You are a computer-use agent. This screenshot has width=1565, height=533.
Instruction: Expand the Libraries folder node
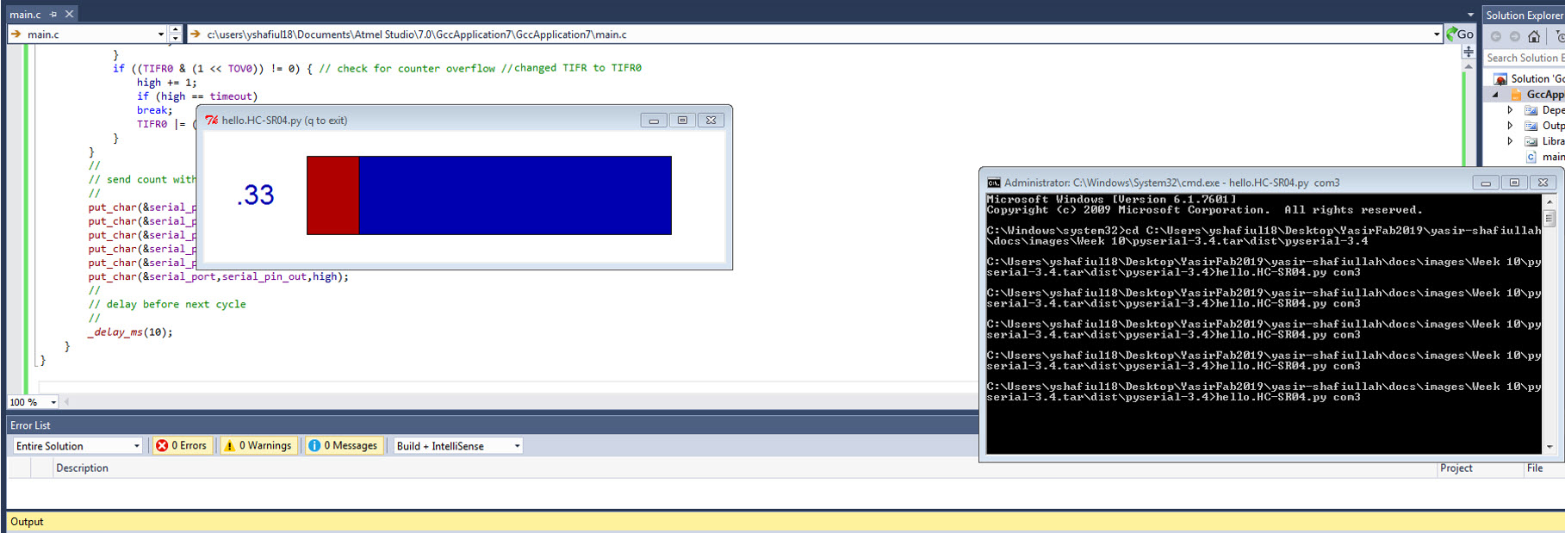tap(1510, 141)
